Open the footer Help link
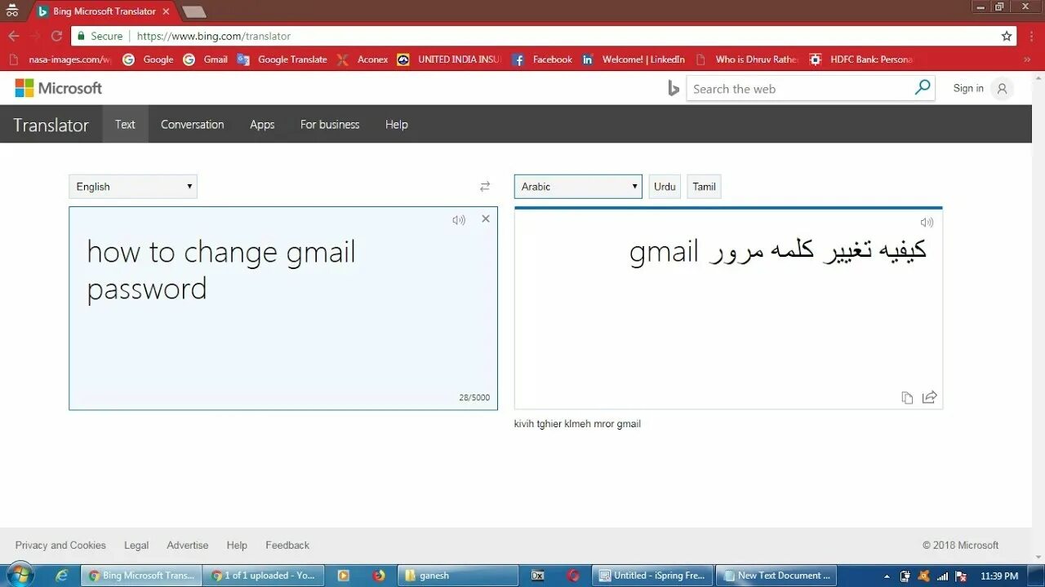The width and height of the screenshot is (1045, 587). click(237, 545)
